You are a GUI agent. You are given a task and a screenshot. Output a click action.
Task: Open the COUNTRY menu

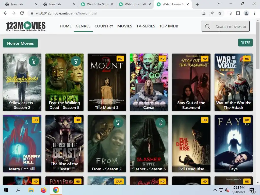click(104, 26)
